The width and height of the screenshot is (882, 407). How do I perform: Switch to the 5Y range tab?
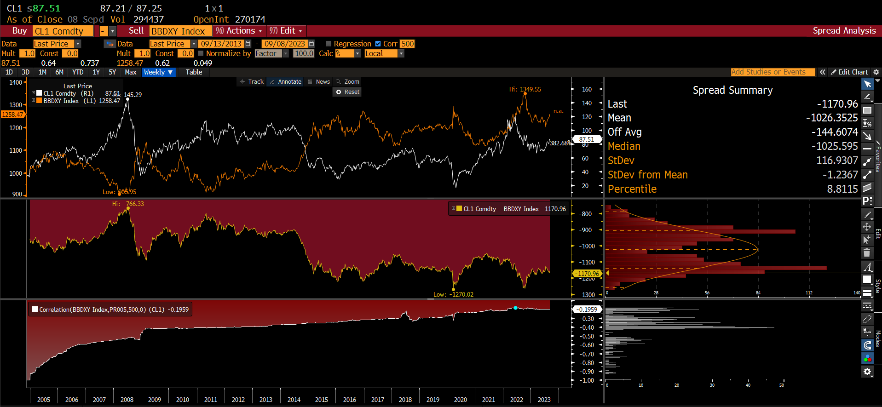pos(112,72)
